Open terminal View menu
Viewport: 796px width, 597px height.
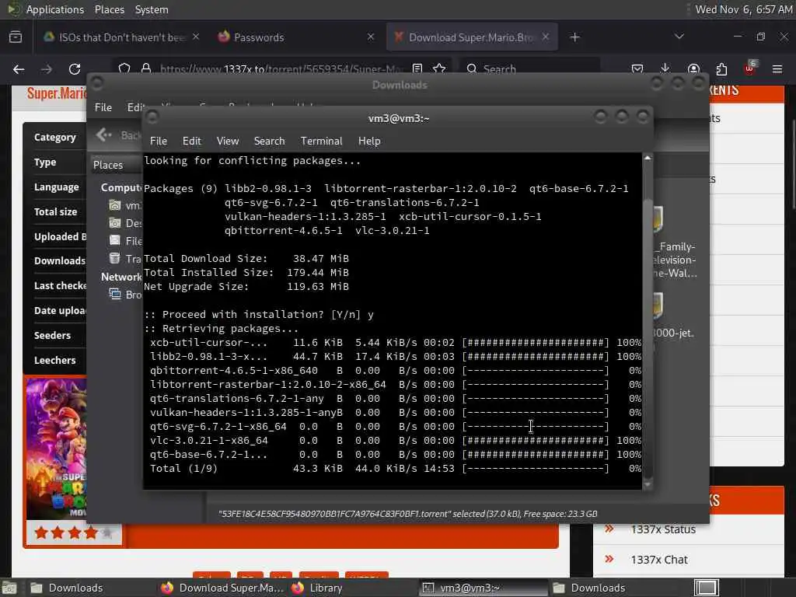(x=228, y=141)
